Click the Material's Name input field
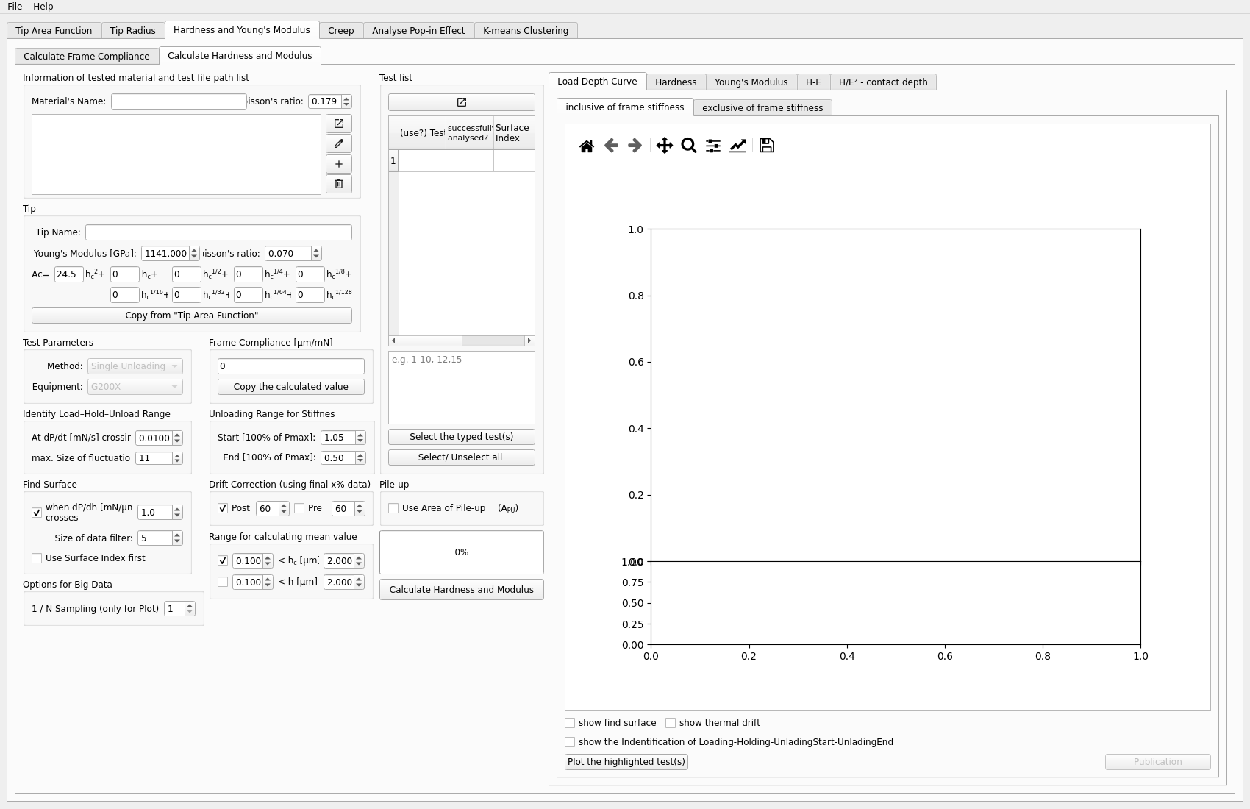Screen dimensions: 1250x809 179,101
